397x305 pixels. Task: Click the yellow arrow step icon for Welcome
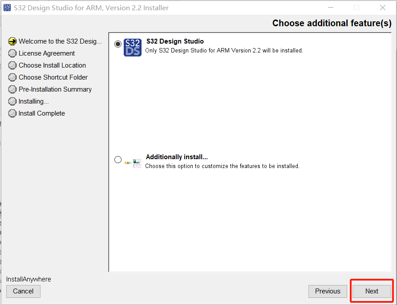pyautogui.click(x=12, y=41)
